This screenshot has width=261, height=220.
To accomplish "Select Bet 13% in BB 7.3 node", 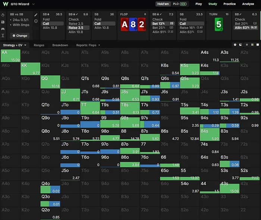I will 163,24.
